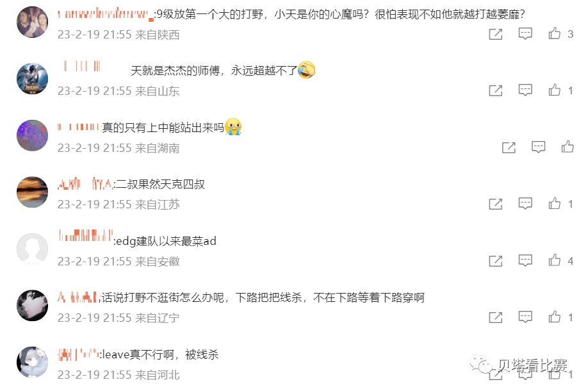Reply to the Shaanxi comment about 小天
This screenshot has width=586, height=391.
click(x=525, y=34)
